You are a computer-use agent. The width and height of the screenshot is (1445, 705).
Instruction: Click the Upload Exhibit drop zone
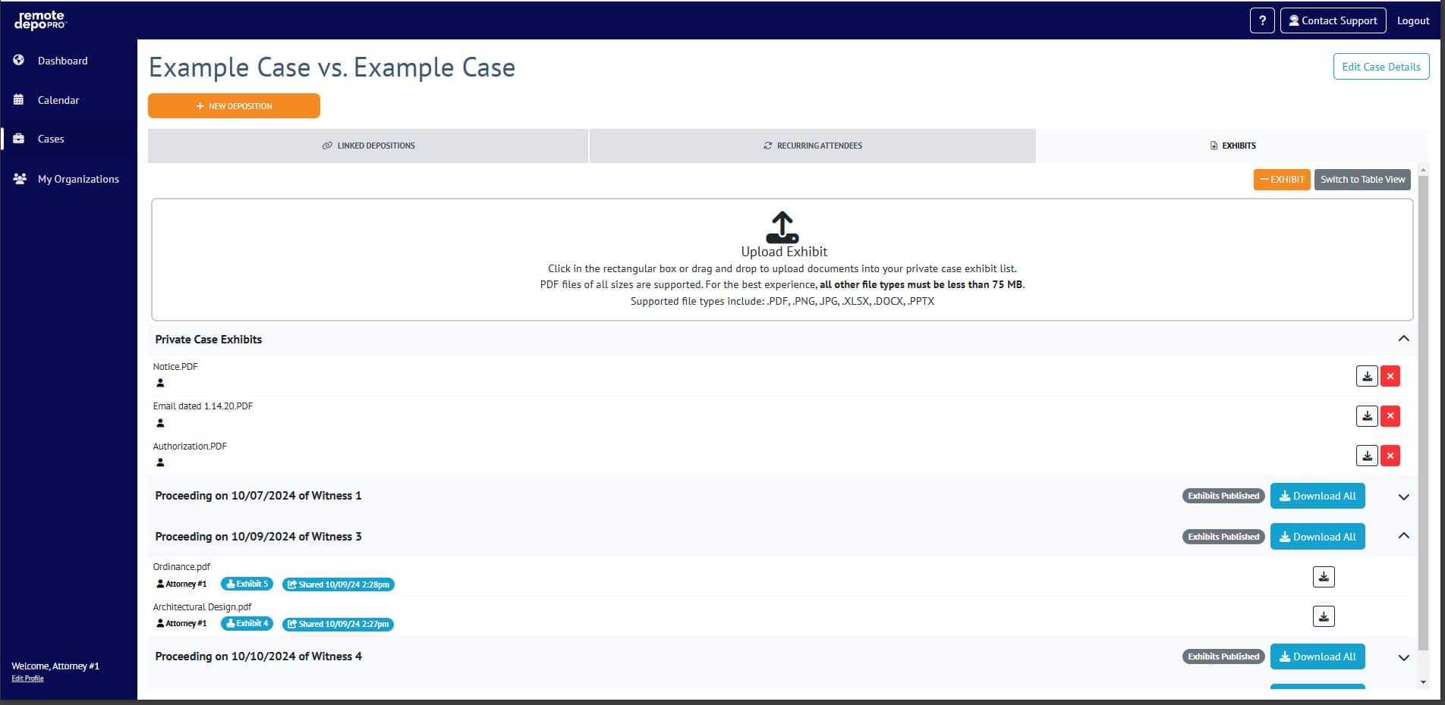[782, 259]
